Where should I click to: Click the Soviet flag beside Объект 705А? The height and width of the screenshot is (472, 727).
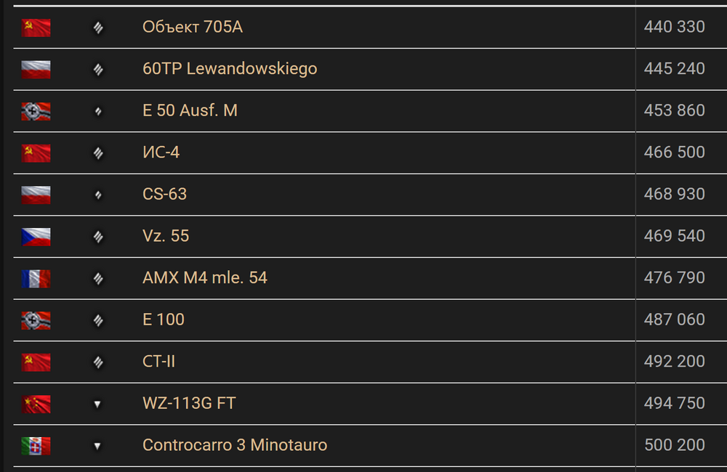point(36,28)
